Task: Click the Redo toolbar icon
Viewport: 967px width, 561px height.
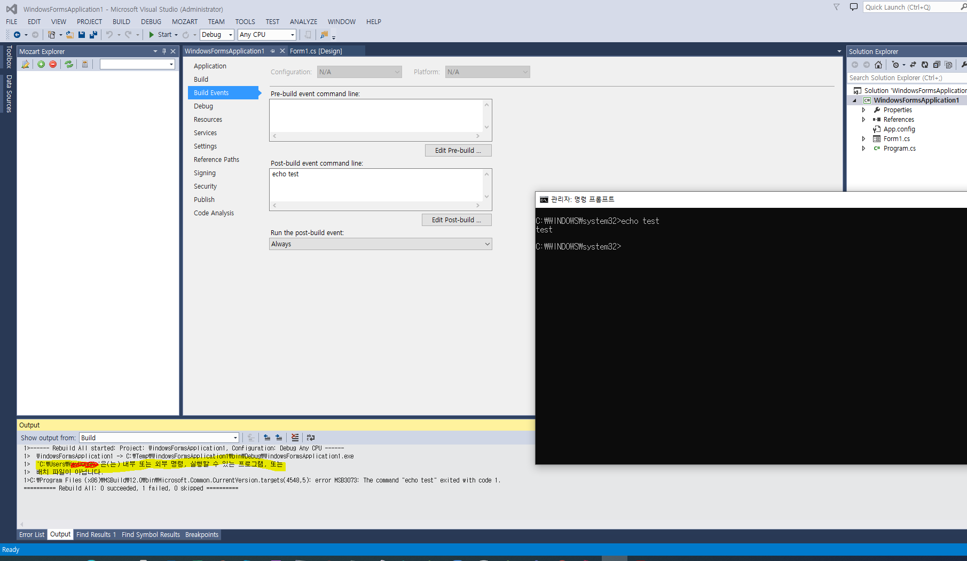Action: (128, 35)
